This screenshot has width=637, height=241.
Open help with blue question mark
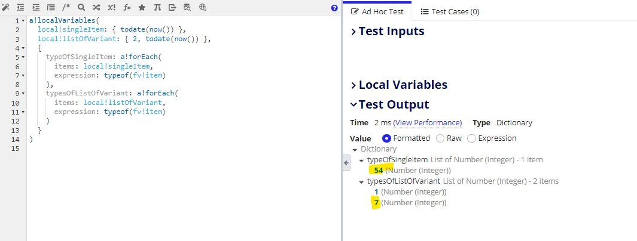point(334,8)
